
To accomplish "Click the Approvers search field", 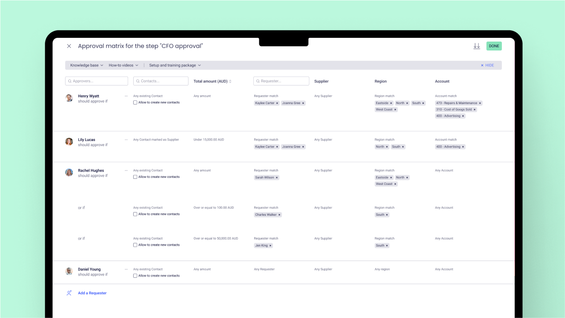I will coord(96,81).
